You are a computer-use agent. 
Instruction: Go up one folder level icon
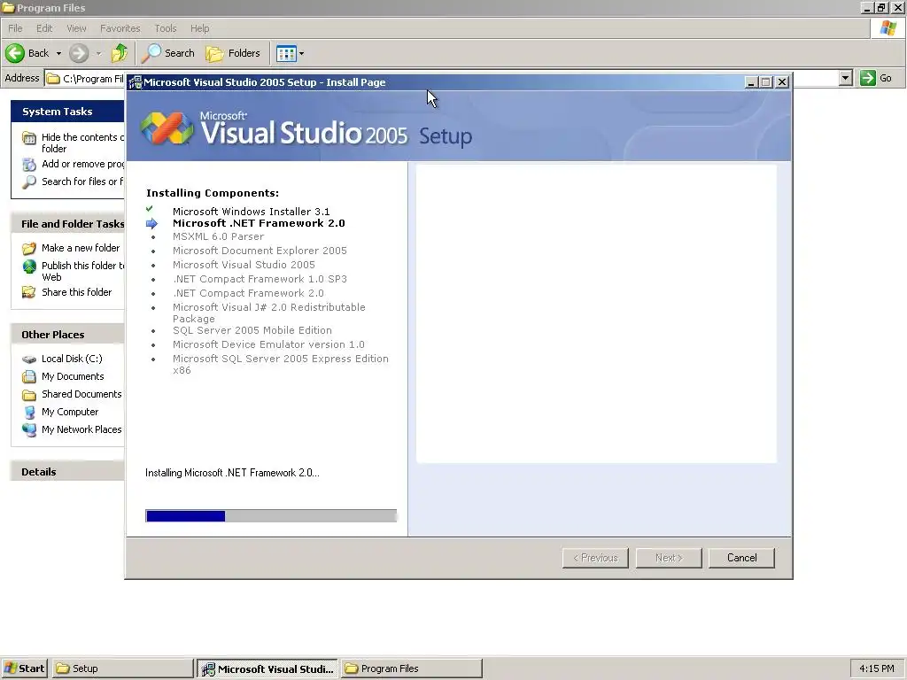120,53
